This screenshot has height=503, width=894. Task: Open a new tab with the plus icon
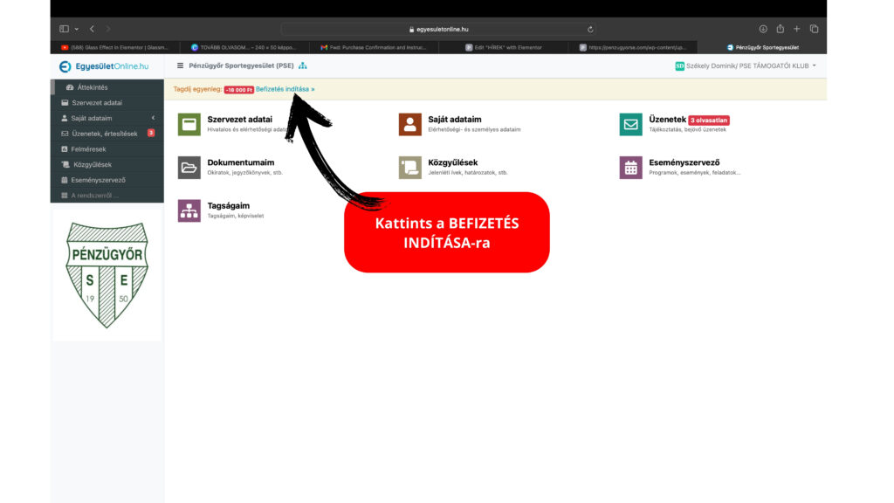pyautogui.click(x=796, y=29)
